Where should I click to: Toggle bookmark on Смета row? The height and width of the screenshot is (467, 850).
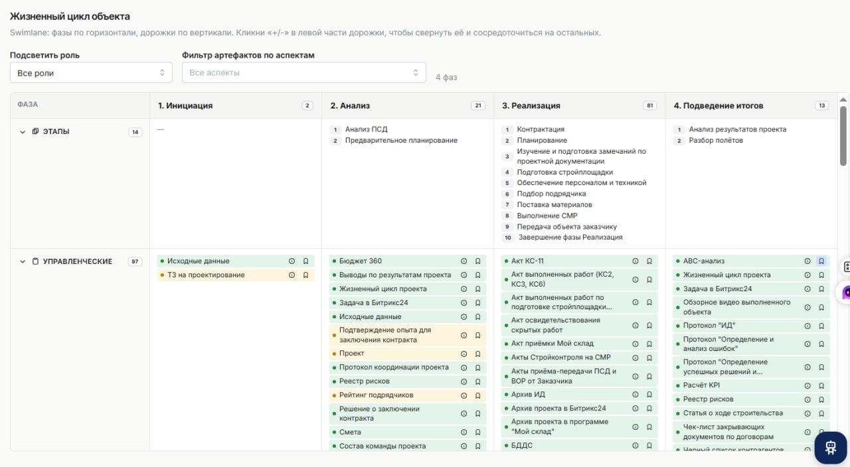click(477, 433)
